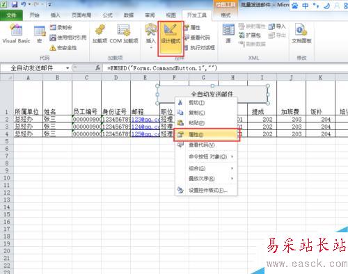Open the 124@qq email link
This screenshot has width=348, height=274.
coord(145,127)
